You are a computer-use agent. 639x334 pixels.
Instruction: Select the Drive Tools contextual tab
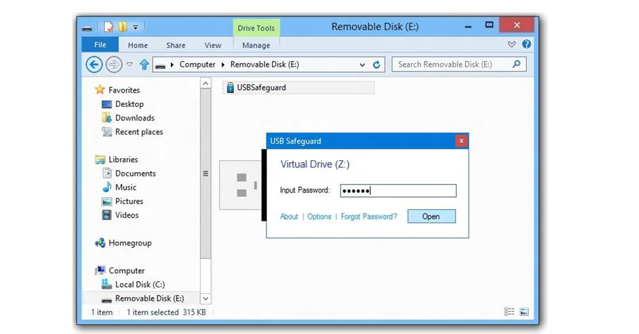coord(256,28)
